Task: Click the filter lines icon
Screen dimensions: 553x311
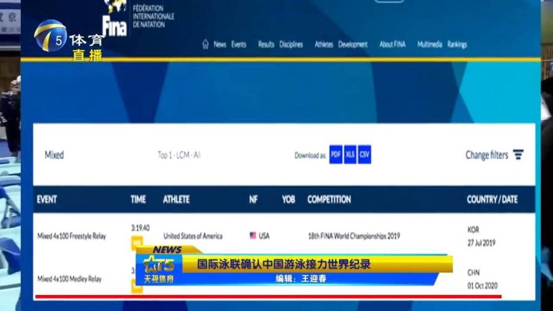Action: click(x=518, y=154)
